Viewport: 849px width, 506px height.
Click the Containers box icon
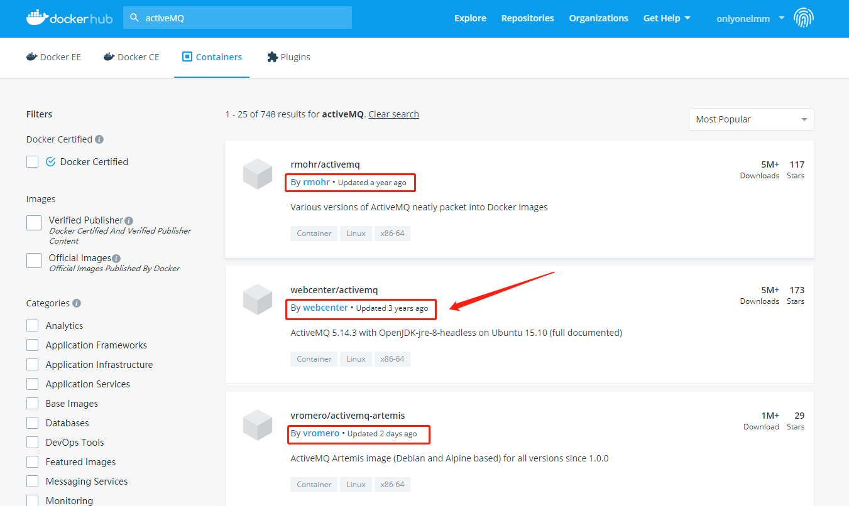[x=186, y=56]
